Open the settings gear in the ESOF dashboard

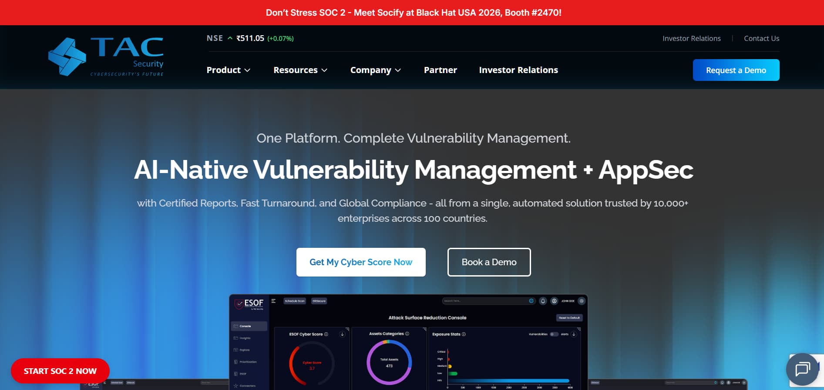pyautogui.click(x=582, y=301)
